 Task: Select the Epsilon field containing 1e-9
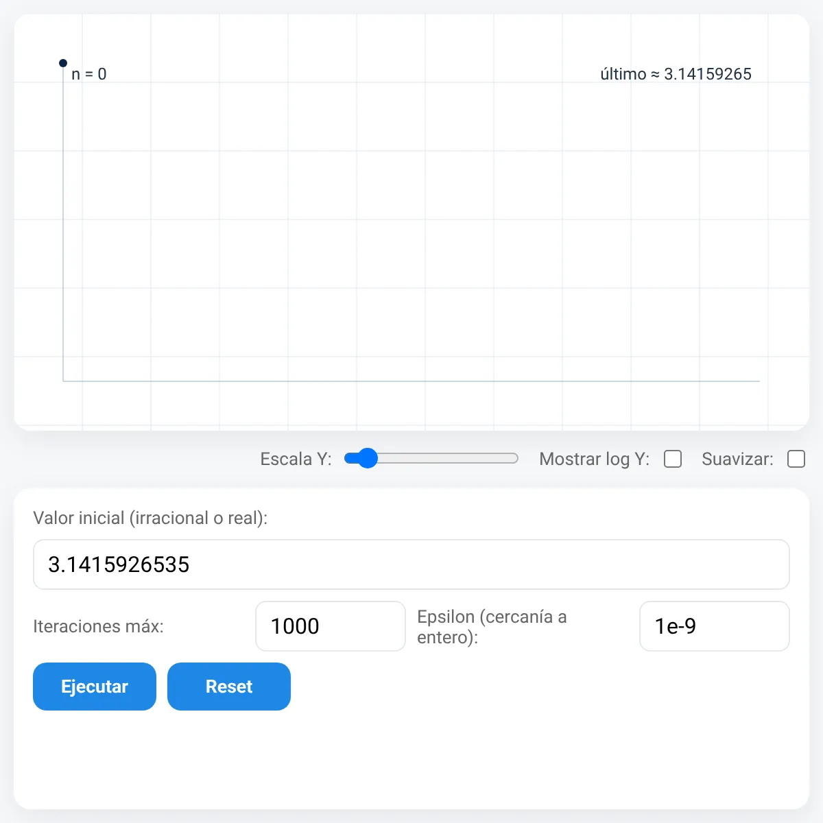coord(715,626)
